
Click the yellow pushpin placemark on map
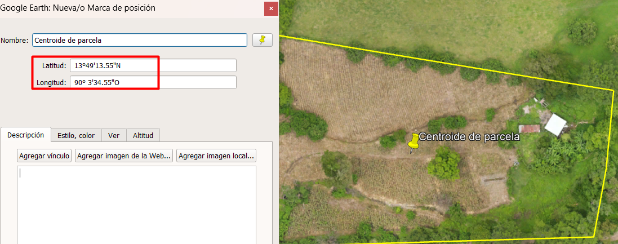(414, 143)
